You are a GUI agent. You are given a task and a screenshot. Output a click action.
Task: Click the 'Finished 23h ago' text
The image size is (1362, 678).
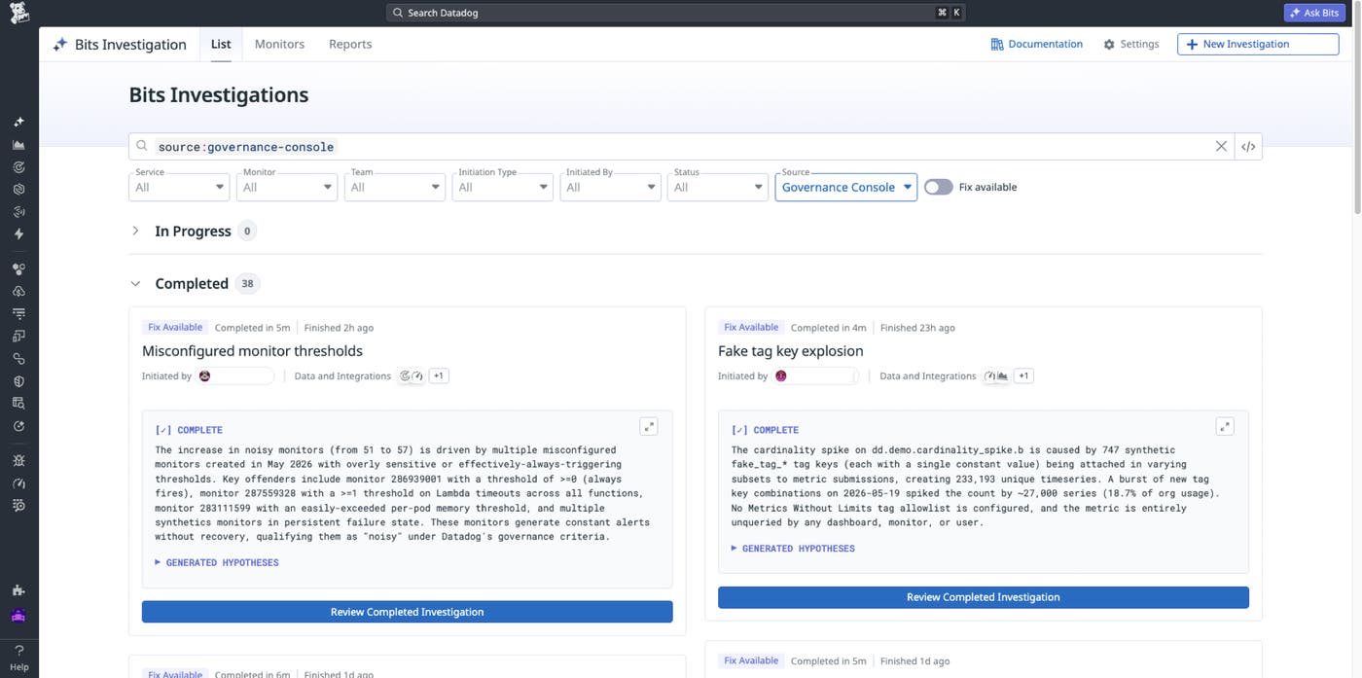(x=917, y=328)
